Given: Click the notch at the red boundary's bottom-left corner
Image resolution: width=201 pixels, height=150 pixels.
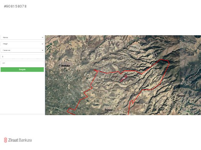Looking at the screenshot, I should pos(70,110).
